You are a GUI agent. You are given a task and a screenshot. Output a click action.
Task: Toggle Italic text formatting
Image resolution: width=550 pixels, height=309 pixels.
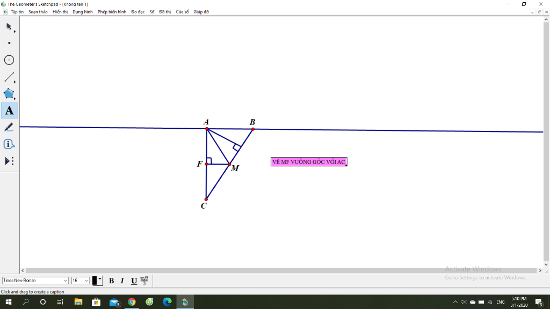pyautogui.click(x=122, y=281)
